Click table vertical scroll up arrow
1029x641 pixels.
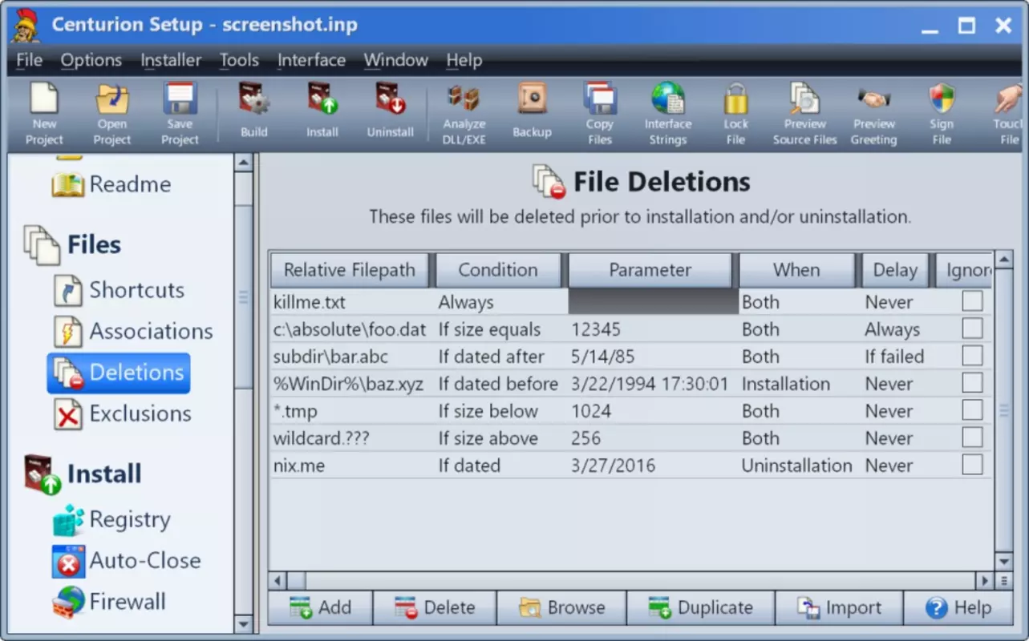tap(1003, 260)
